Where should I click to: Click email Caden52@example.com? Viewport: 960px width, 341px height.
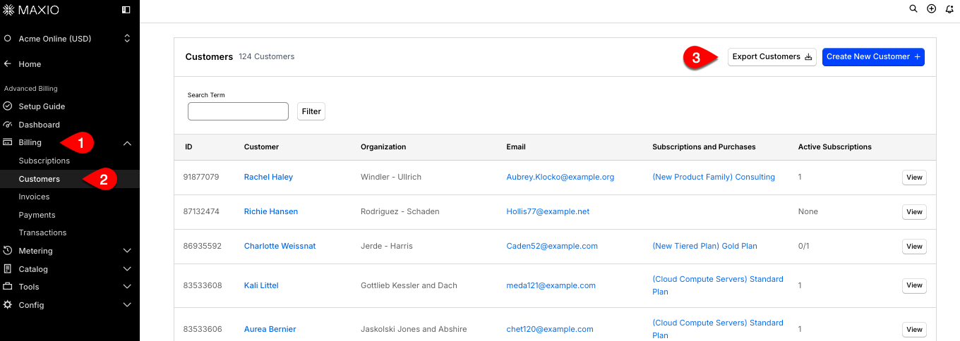coord(552,246)
